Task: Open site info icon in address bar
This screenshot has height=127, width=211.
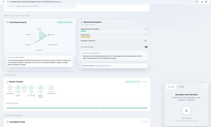Action: click(x=8, y=2)
